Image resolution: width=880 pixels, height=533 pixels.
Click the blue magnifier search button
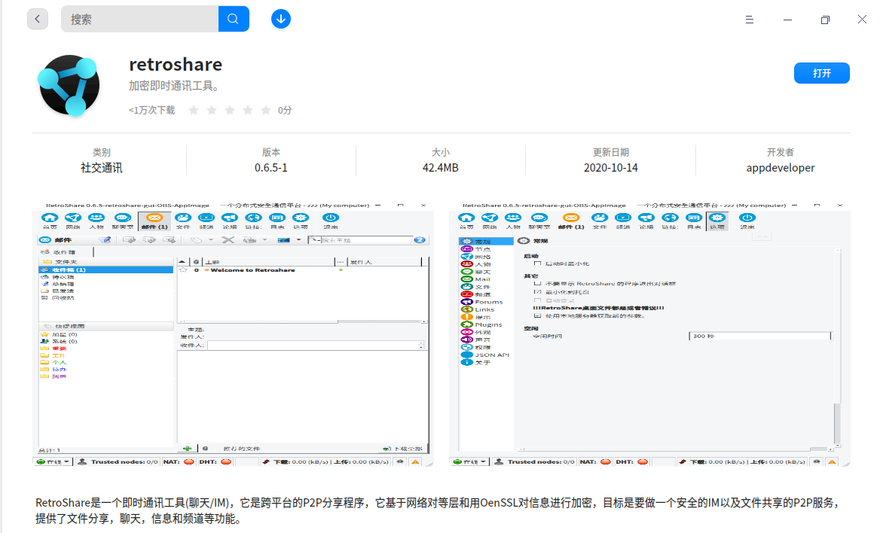tap(234, 19)
